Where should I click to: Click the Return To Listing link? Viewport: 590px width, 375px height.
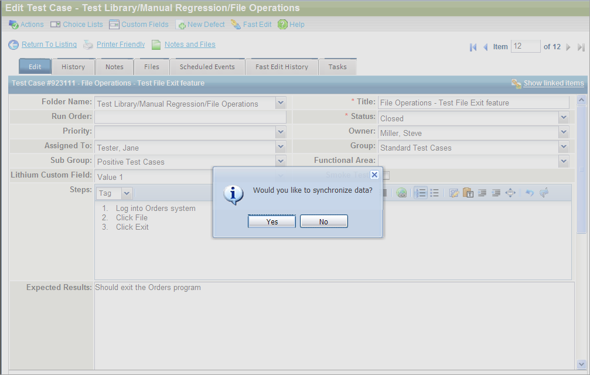[x=49, y=45]
